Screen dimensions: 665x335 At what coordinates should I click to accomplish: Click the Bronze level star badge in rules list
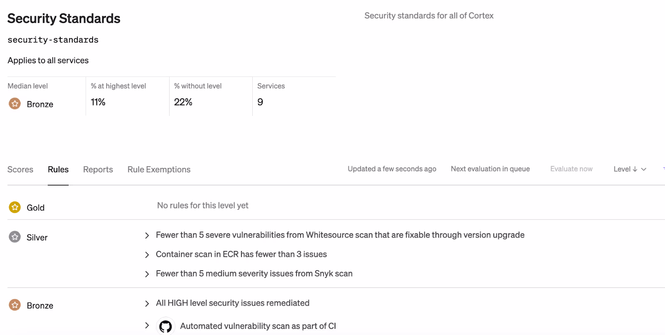pos(15,305)
